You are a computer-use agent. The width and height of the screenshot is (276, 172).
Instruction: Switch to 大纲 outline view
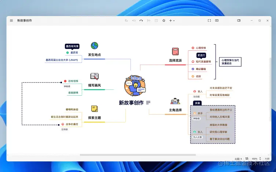[x=267, y=159]
